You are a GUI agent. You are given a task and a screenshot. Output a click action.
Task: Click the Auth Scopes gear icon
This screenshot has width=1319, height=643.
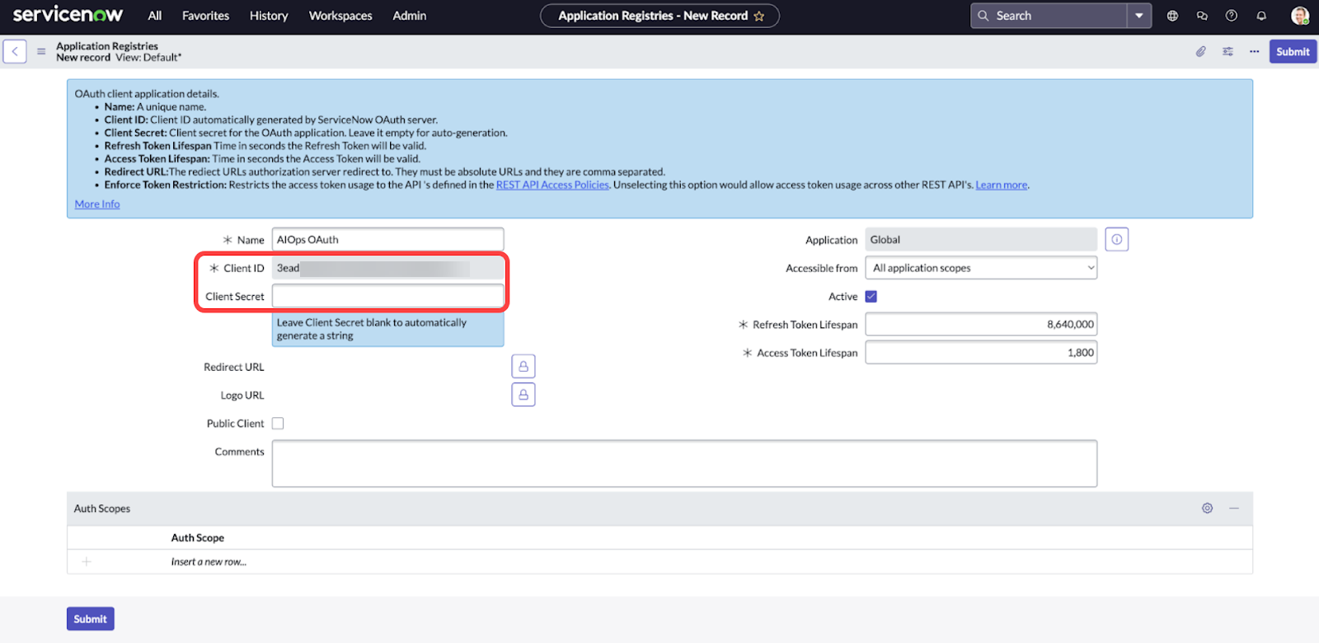1207,509
